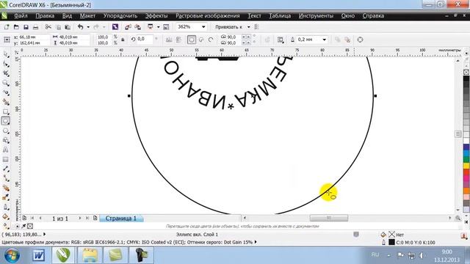
Task: Open the Эффекты menu
Action: click(x=156, y=16)
